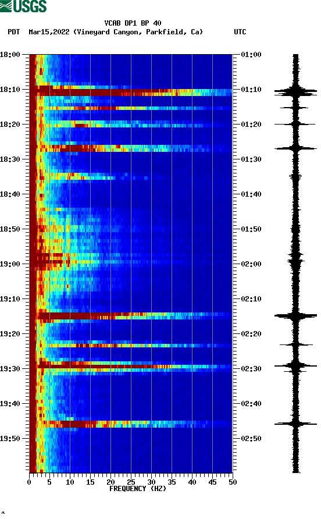Click the 10 Hz frequency tick label

70,482
